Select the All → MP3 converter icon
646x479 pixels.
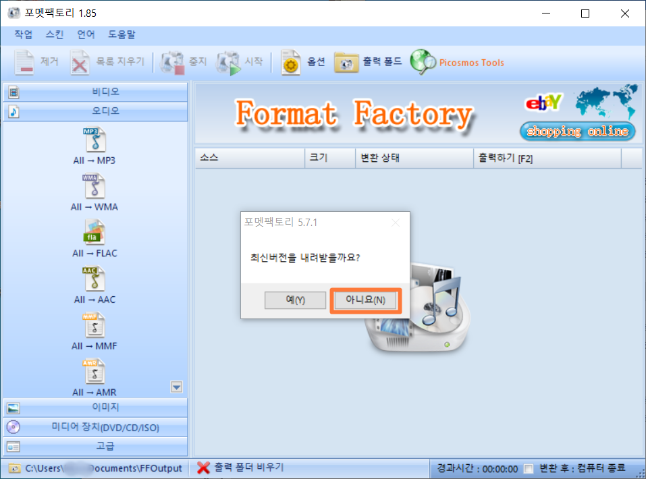(95, 139)
